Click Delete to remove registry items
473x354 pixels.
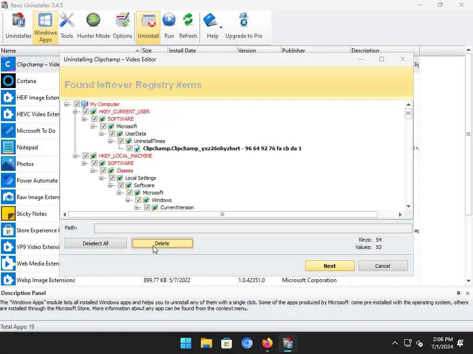tap(162, 243)
